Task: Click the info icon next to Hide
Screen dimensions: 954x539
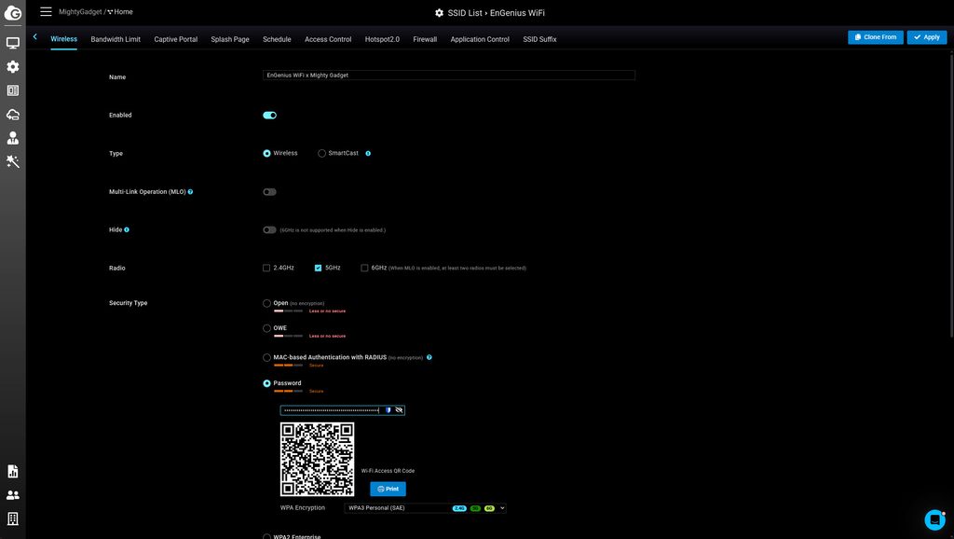Action: (x=127, y=229)
